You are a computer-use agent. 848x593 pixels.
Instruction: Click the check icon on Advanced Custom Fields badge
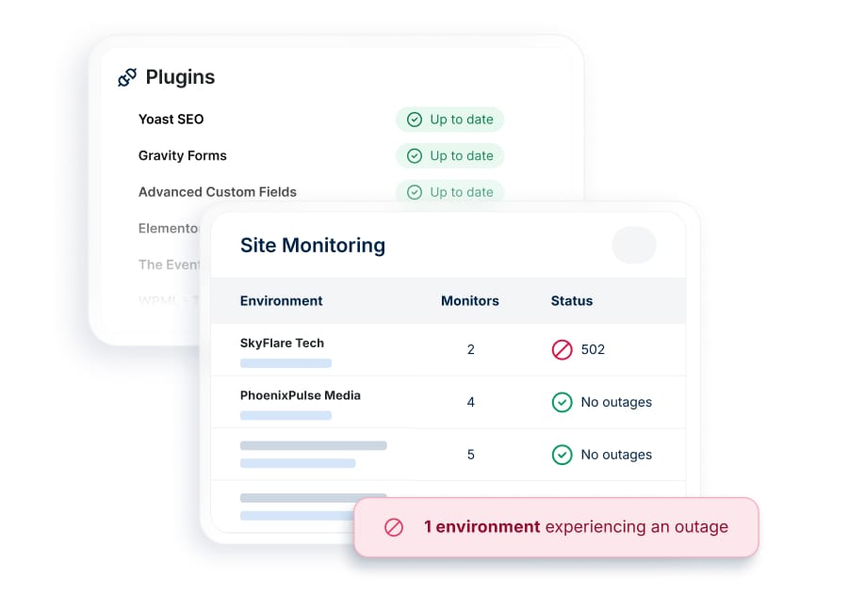click(415, 192)
